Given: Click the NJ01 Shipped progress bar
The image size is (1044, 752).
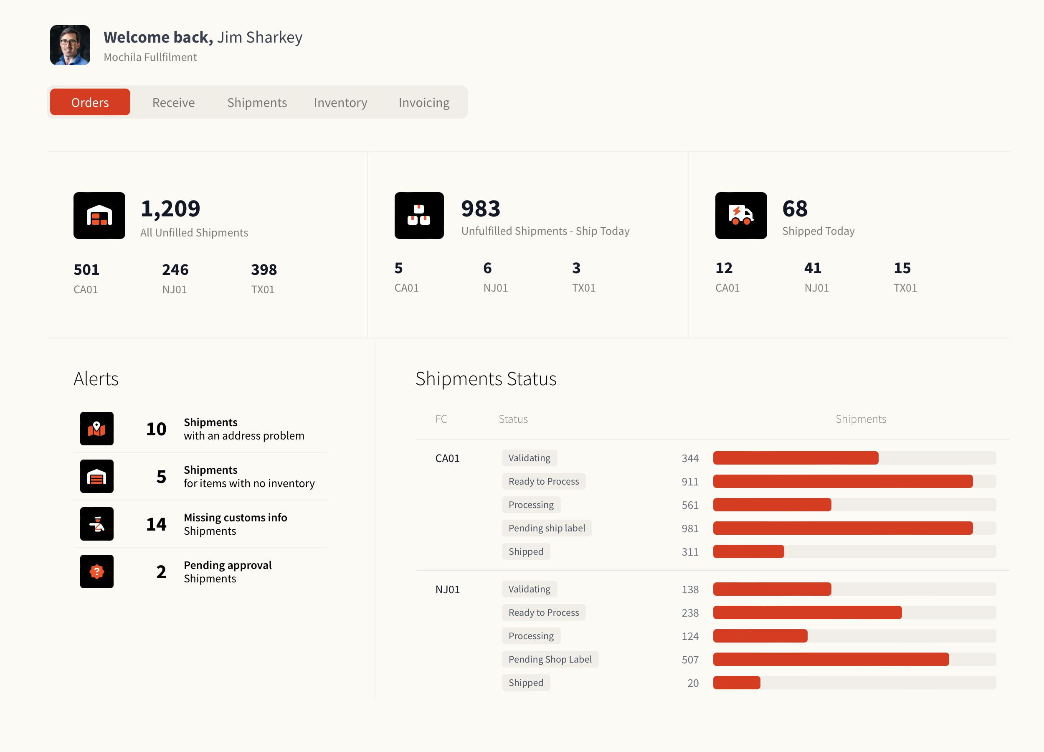Looking at the screenshot, I should (x=737, y=683).
